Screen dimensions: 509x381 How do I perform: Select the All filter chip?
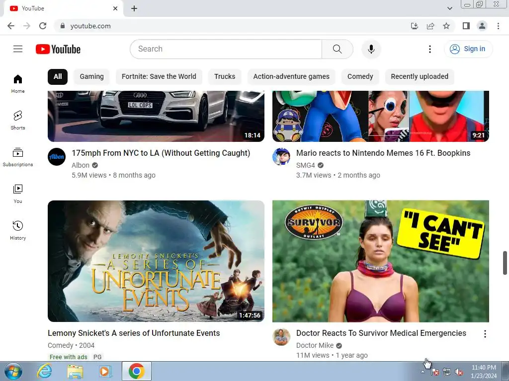(x=58, y=77)
